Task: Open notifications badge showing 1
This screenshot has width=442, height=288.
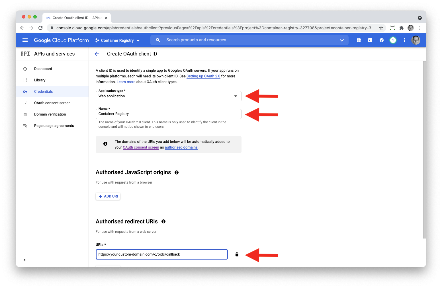Action: coord(393,40)
